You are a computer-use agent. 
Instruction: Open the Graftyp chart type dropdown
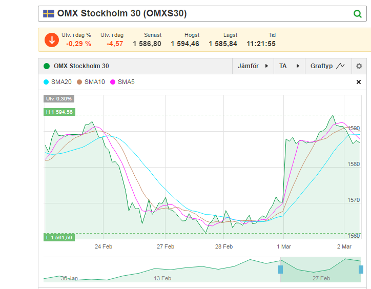328,66
